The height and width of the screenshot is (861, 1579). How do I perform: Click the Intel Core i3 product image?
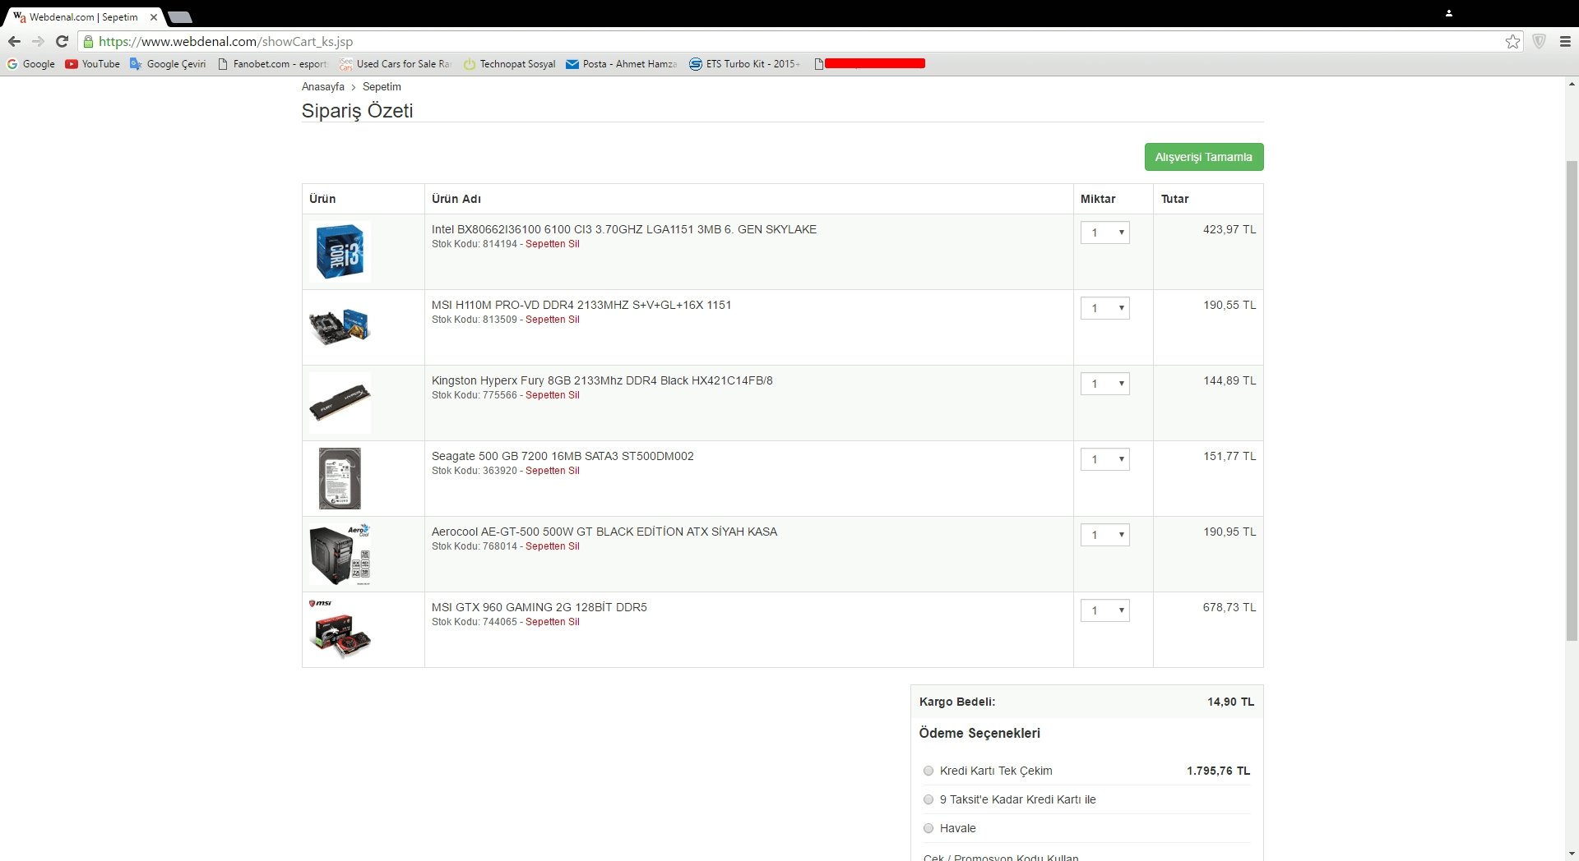pyautogui.click(x=340, y=251)
